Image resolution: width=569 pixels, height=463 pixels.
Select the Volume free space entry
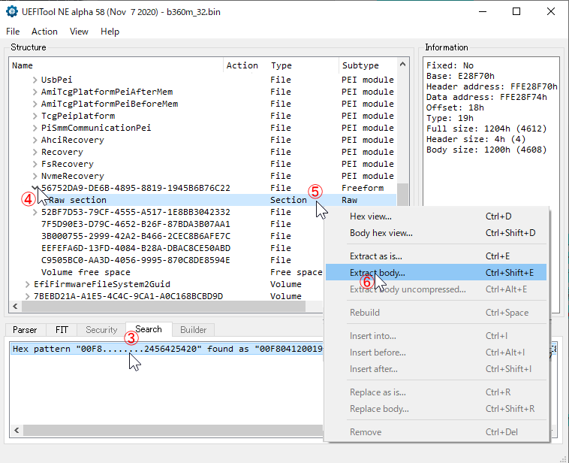[86, 272]
